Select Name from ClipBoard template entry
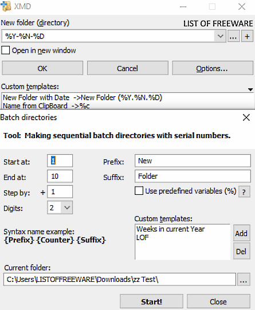The width and height of the screenshot is (255, 310). [x=46, y=106]
